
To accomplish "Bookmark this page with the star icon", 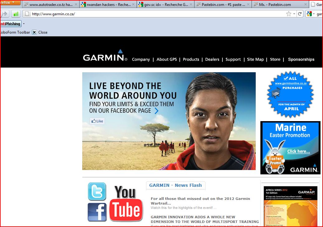I will click(289, 14).
